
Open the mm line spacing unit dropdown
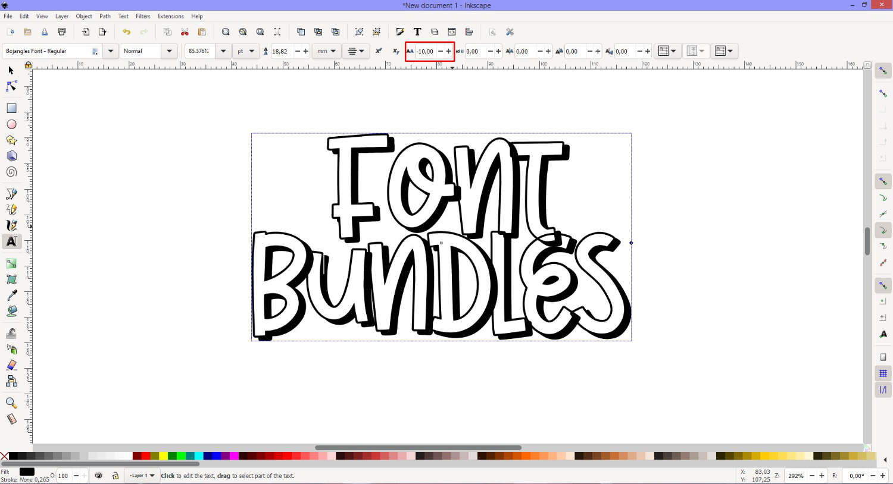(x=327, y=51)
